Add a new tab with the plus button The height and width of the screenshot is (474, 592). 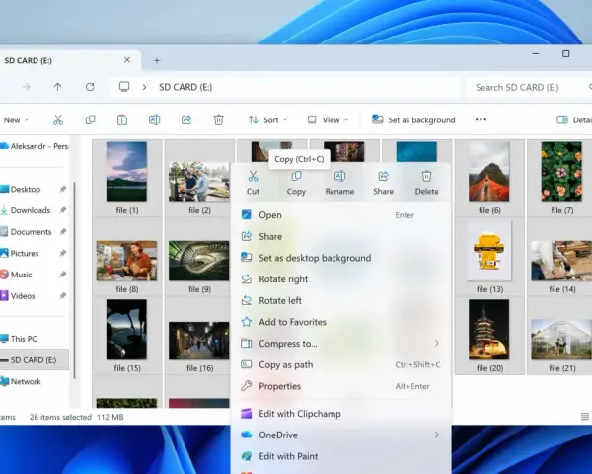(157, 60)
